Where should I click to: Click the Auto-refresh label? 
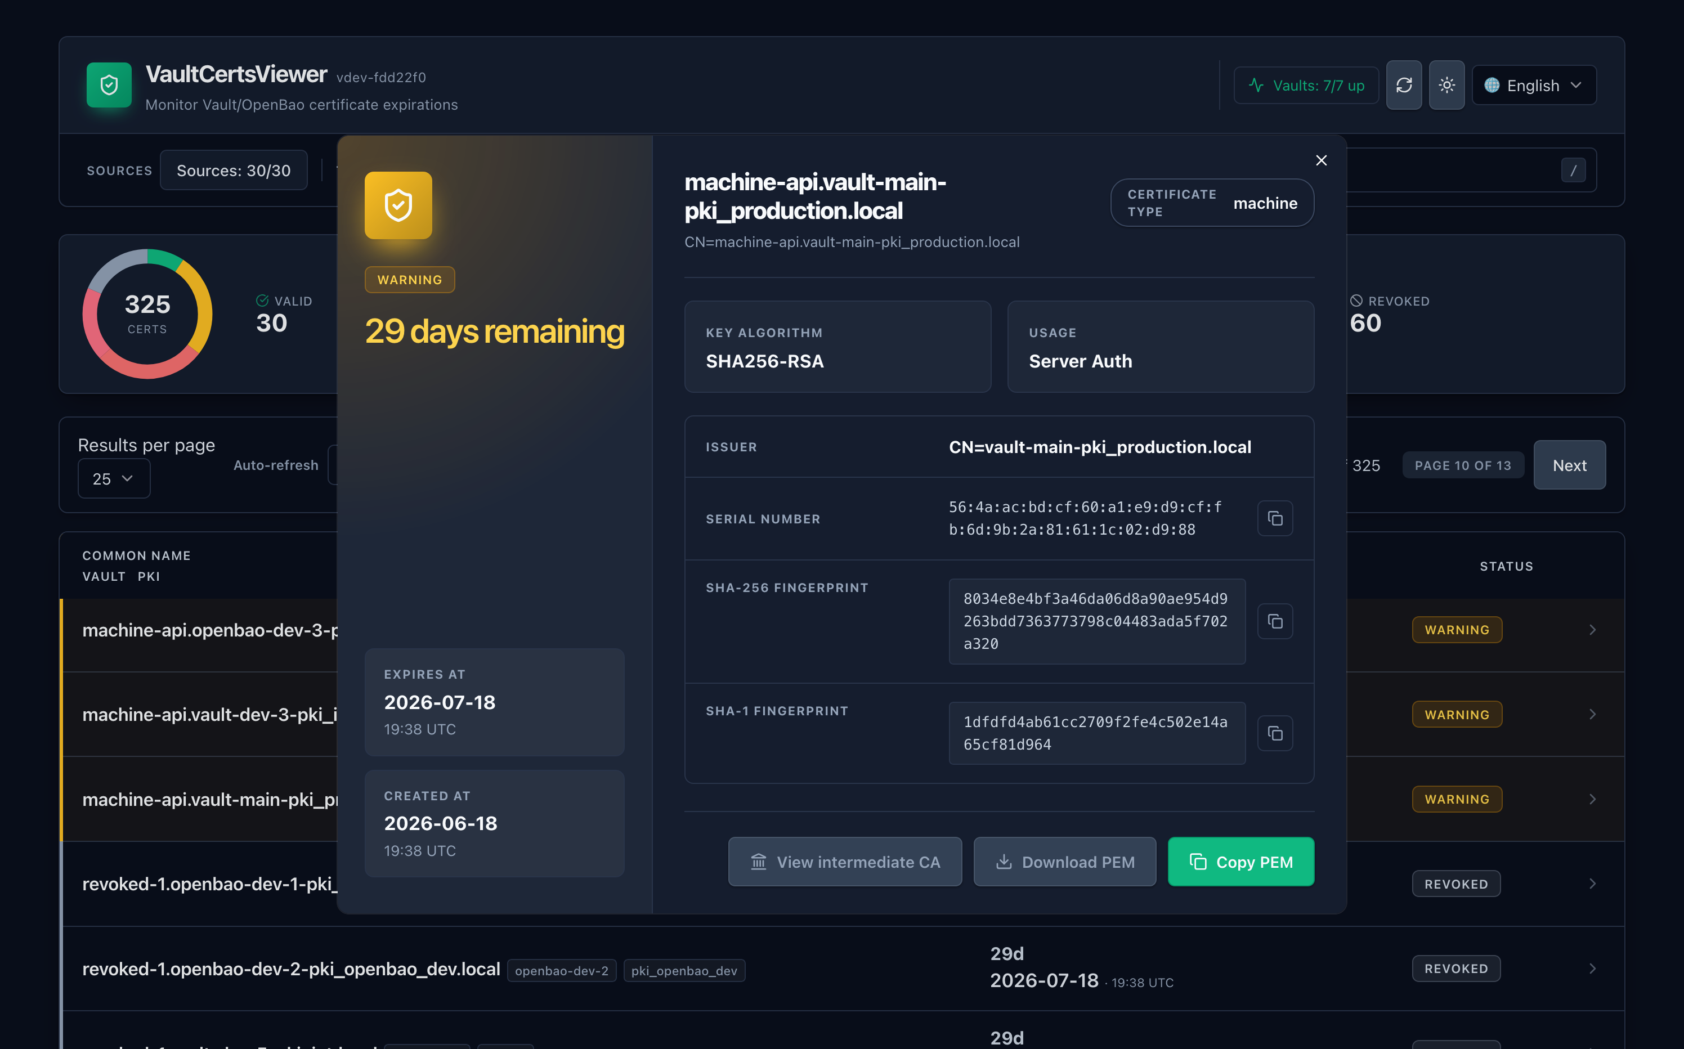click(x=275, y=465)
